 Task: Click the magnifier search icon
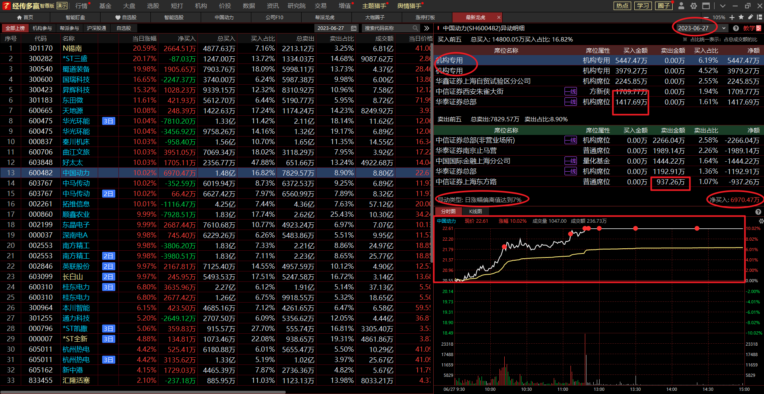(x=415, y=28)
